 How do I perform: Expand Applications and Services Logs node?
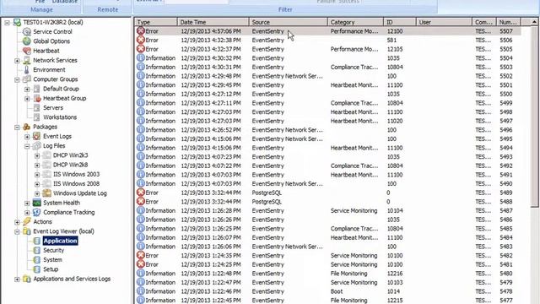point(17,280)
